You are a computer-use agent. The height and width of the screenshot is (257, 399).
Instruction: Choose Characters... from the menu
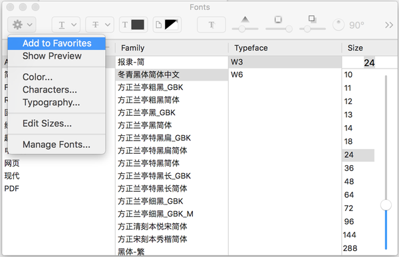click(x=57, y=90)
